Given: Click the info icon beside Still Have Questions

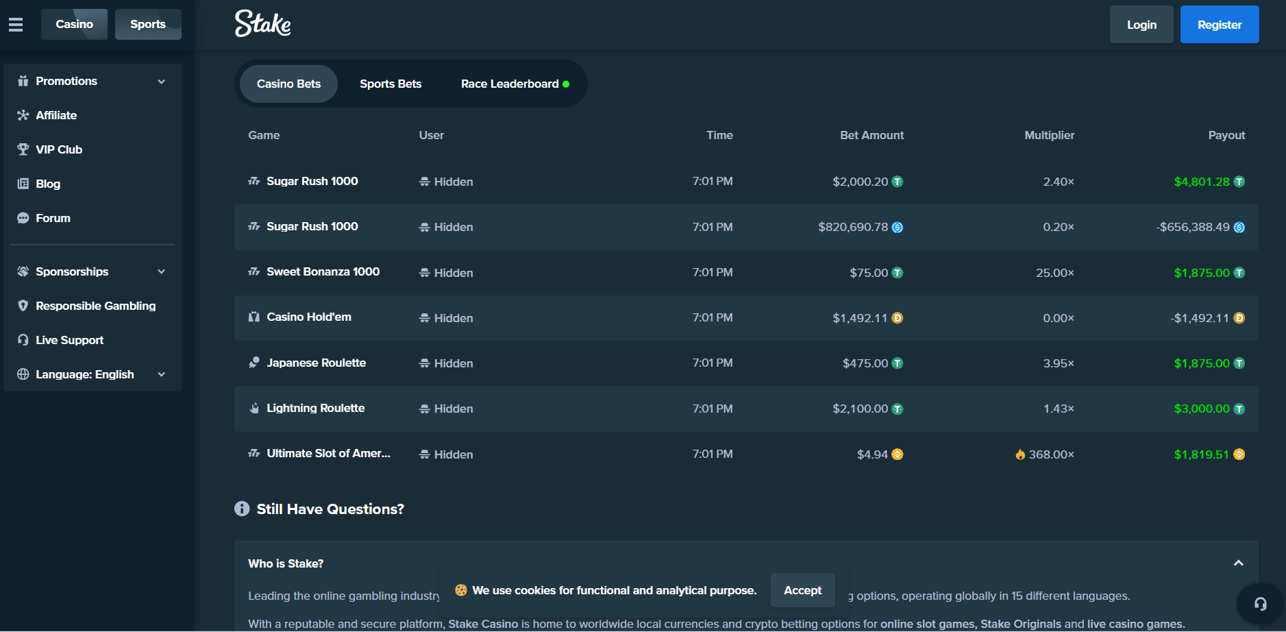Looking at the screenshot, I should pos(242,509).
